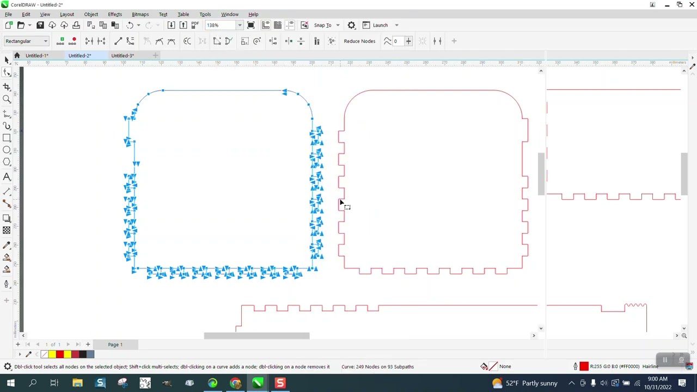Select the Pick tool in toolbox
Image resolution: width=697 pixels, height=392 pixels.
(7, 60)
